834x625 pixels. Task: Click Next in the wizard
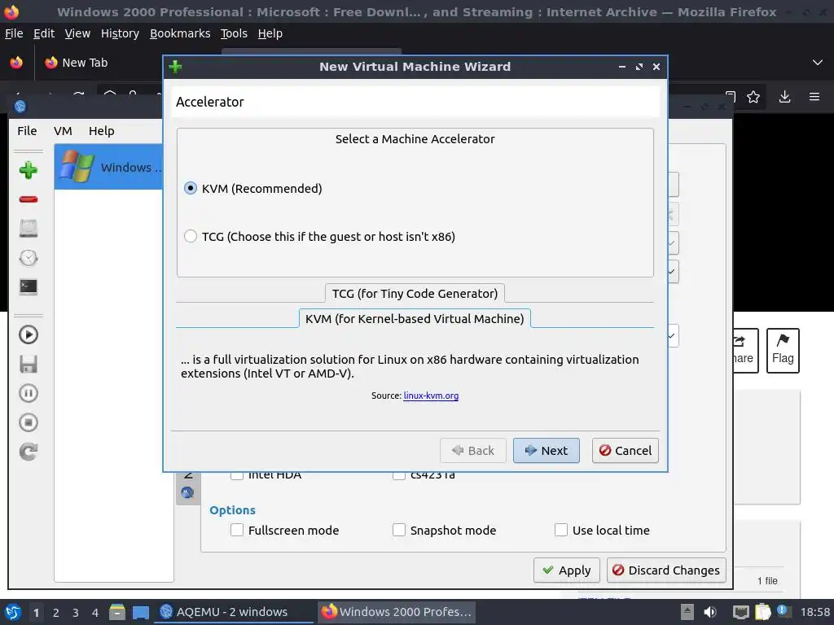546,450
